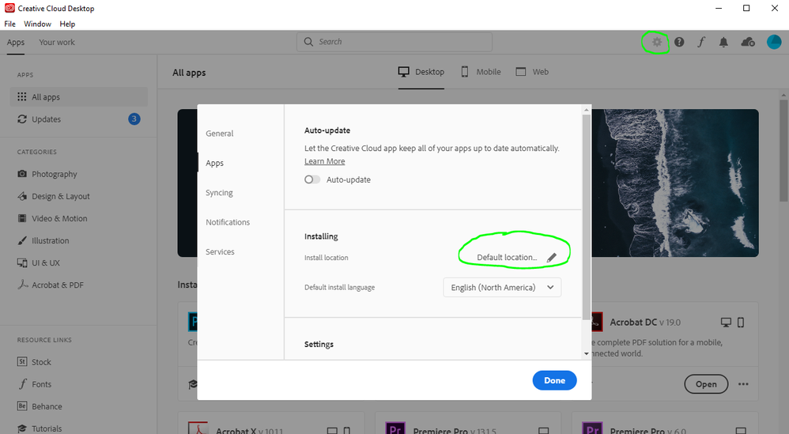Viewport: 789px width, 434px height.
Task: Open preferences with the gear icon
Action: (657, 42)
